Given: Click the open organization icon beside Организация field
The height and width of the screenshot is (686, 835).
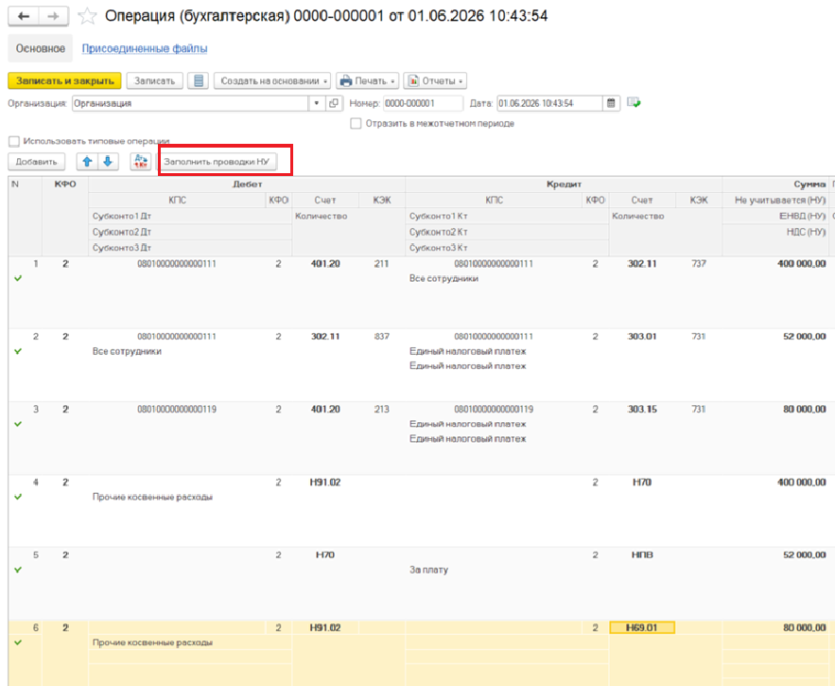Looking at the screenshot, I should pyautogui.click(x=334, y=103).
